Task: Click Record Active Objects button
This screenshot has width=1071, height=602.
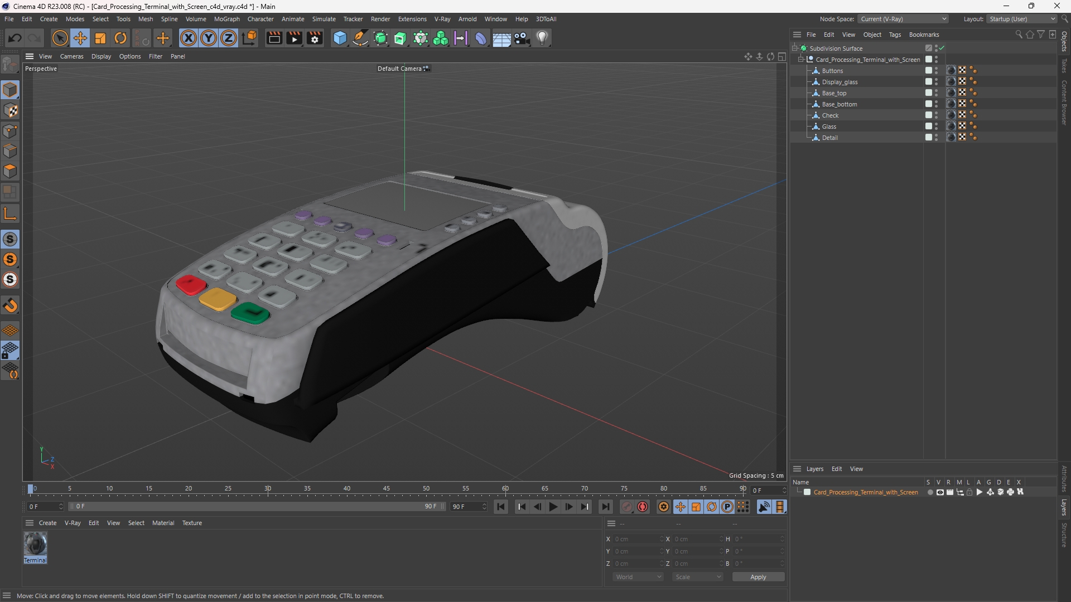Action: (627, 507)
